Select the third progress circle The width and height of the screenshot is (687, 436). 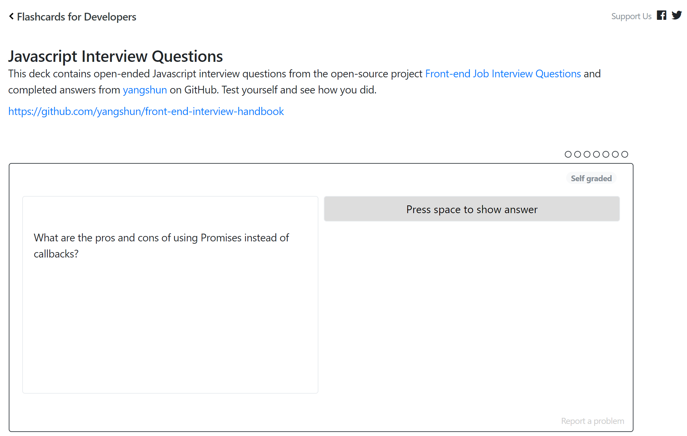[x=587, y=154]
